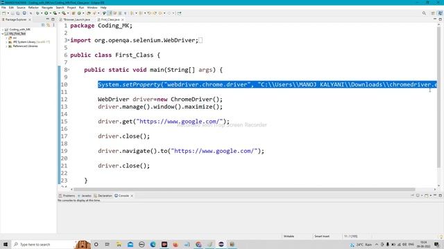Open the Run icon's dropdown arrow
Viewport: 444px width, 249px height.
[x=51, y=13]
